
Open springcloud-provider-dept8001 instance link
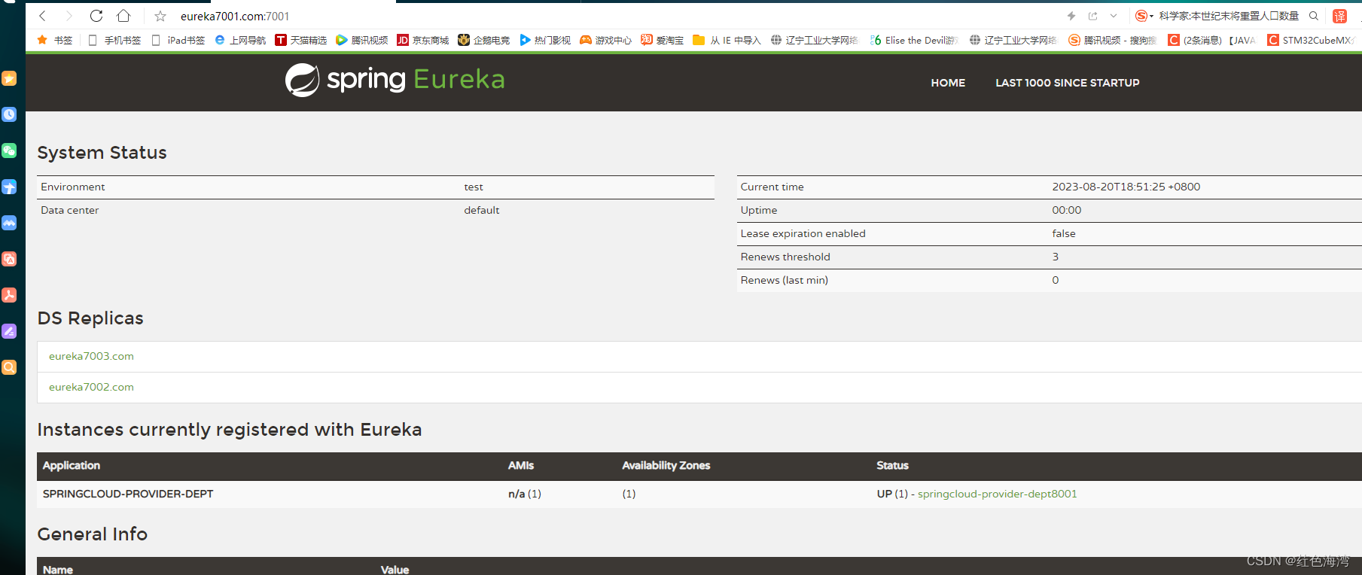coord(997,494)
